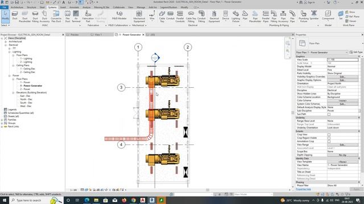The width and height of the screenshot is (364, 204).
Task: Toggle the Annotation Crop checkbox
Action: (329, 141)
